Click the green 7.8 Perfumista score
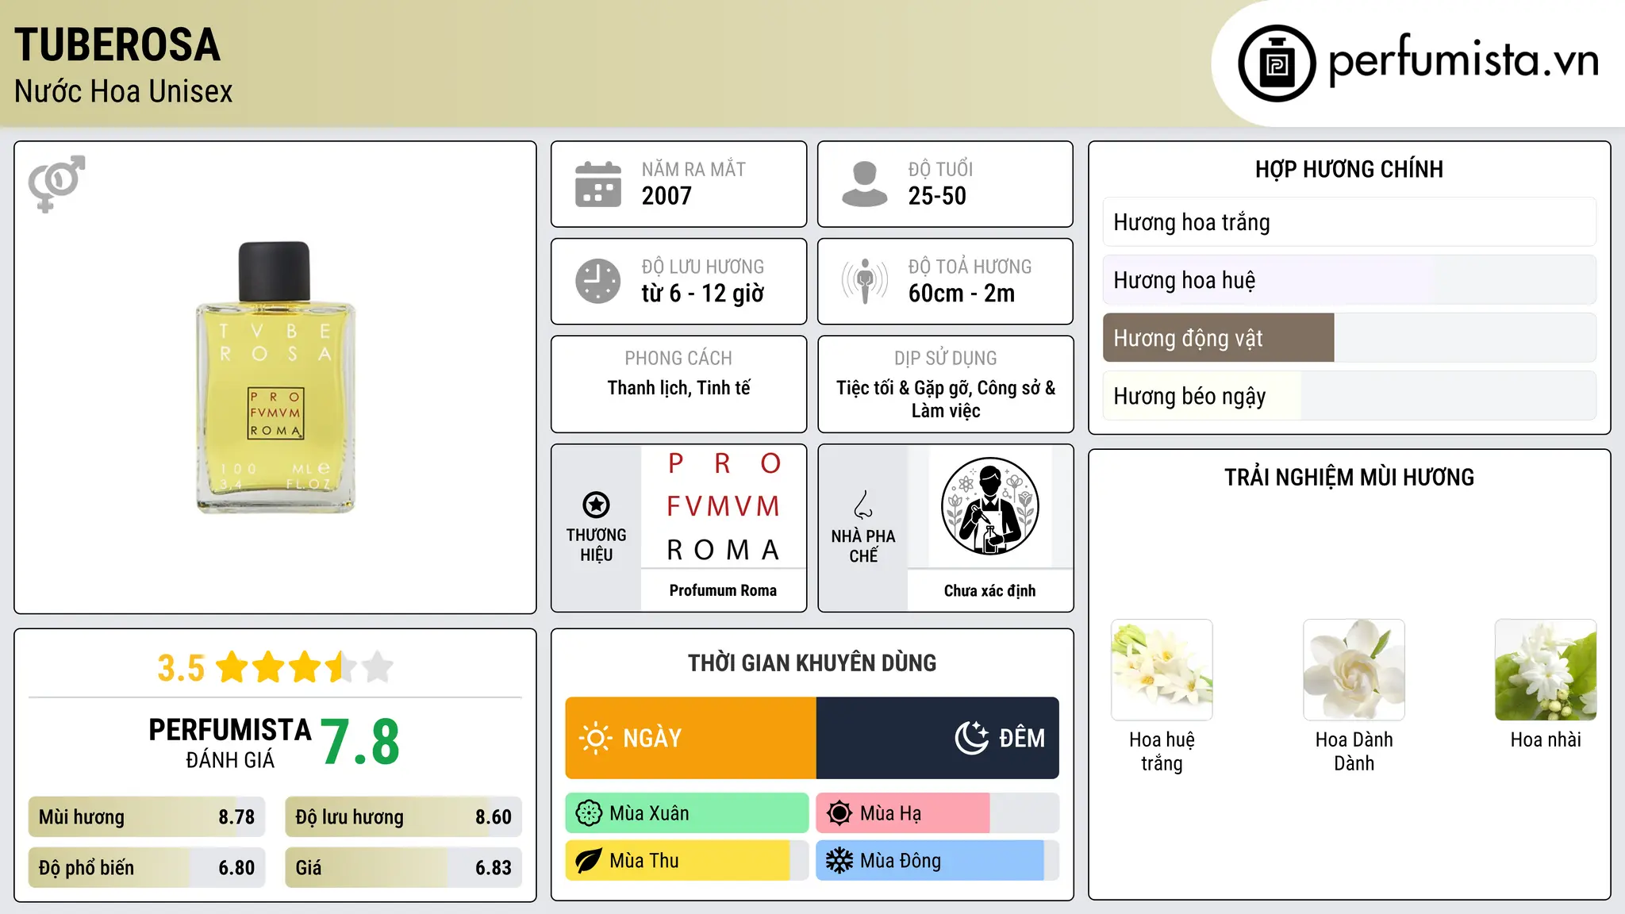 pos(360,742)
